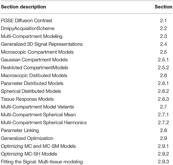The height and width of the screenshot is (165, 173).
Task: Click 'Fitting the Signal: Multi-tissue modeling'
Action: [x=42, y=162]
